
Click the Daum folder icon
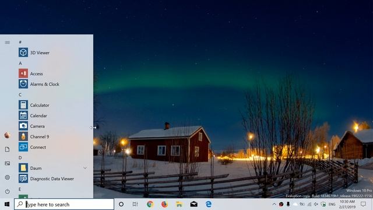pyautogui.click(x=23, y=168)
